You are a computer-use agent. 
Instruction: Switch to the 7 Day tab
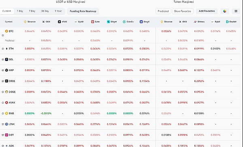click(x=32, y=11)
